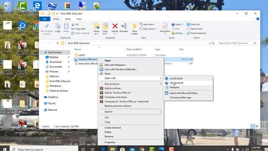Expand the Send to submenu

click(x=131, y=112)
